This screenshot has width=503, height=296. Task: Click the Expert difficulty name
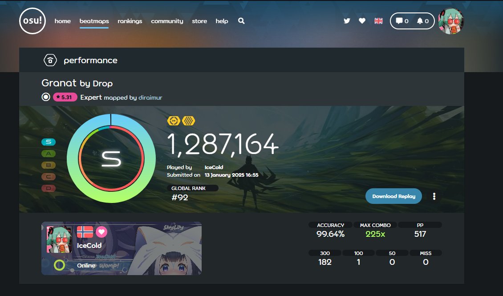[91, 97]
